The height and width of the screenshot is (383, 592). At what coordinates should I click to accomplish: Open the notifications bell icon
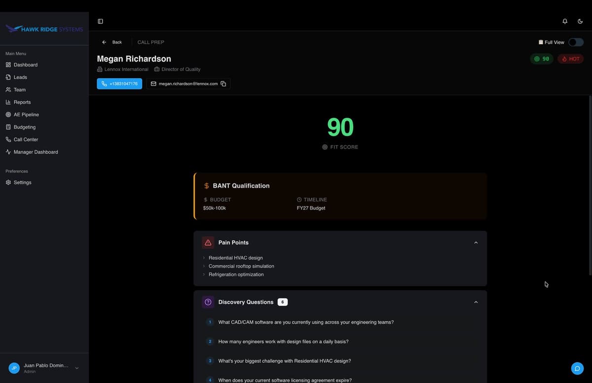(x=565, y=21)
